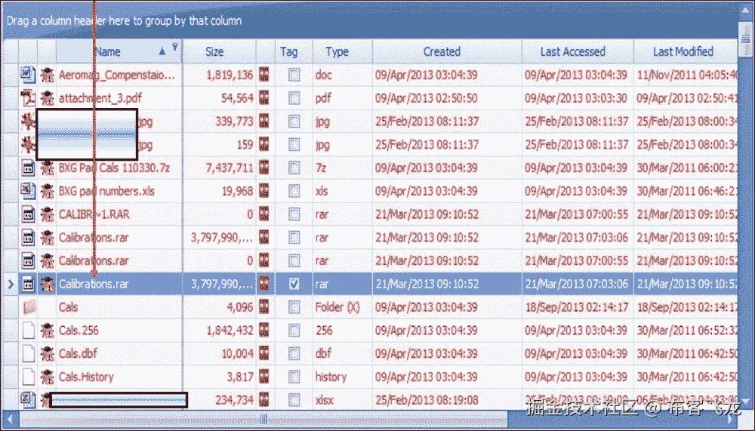Image resolution: width=755 pixels, height=431 pixels.
Task: Tag the BXG Pad Cals 110330.7z checkbox
Action: (294, 168)
